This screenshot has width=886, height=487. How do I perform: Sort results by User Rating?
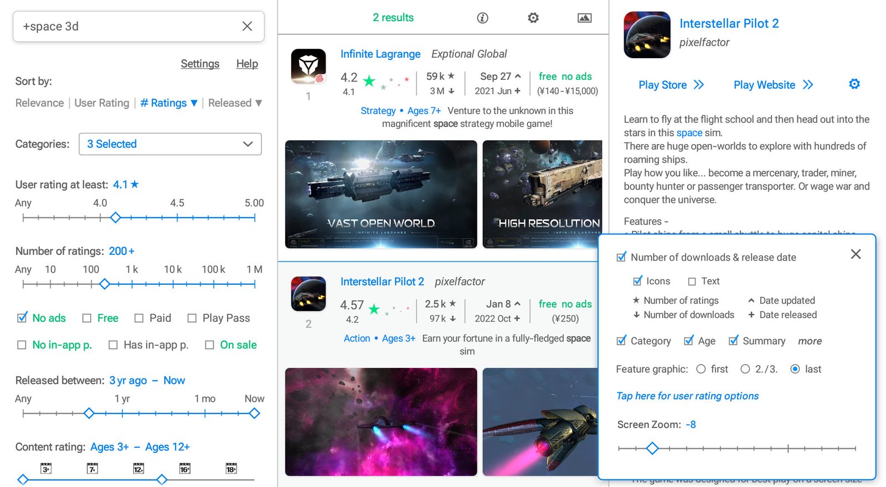pos(101,103)
